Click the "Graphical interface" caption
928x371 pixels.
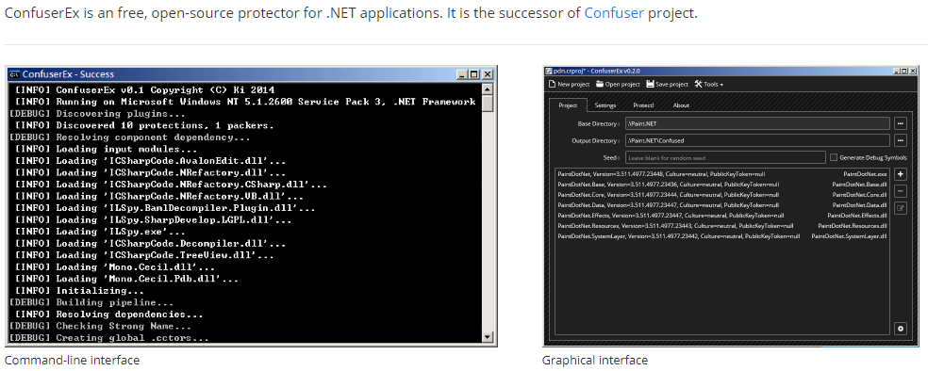(595, 360)
